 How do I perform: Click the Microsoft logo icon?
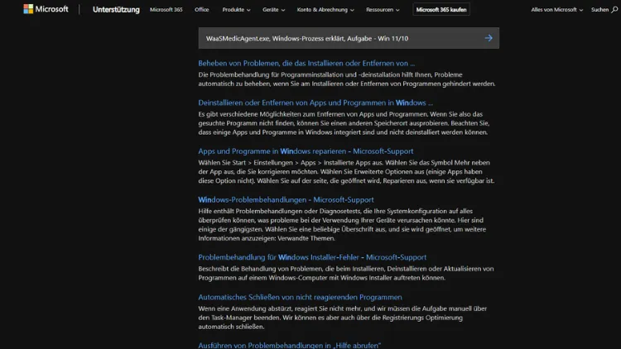(28, 9)
